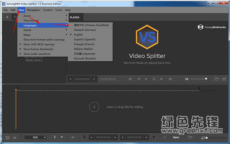Open the Navigation menu
230x144 pixels.
34,10
